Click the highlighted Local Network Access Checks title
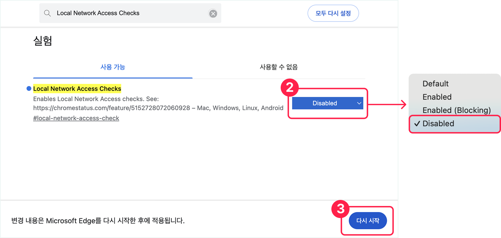The height and width of the screenshot is (238, 501). click(x=77, y=88)
